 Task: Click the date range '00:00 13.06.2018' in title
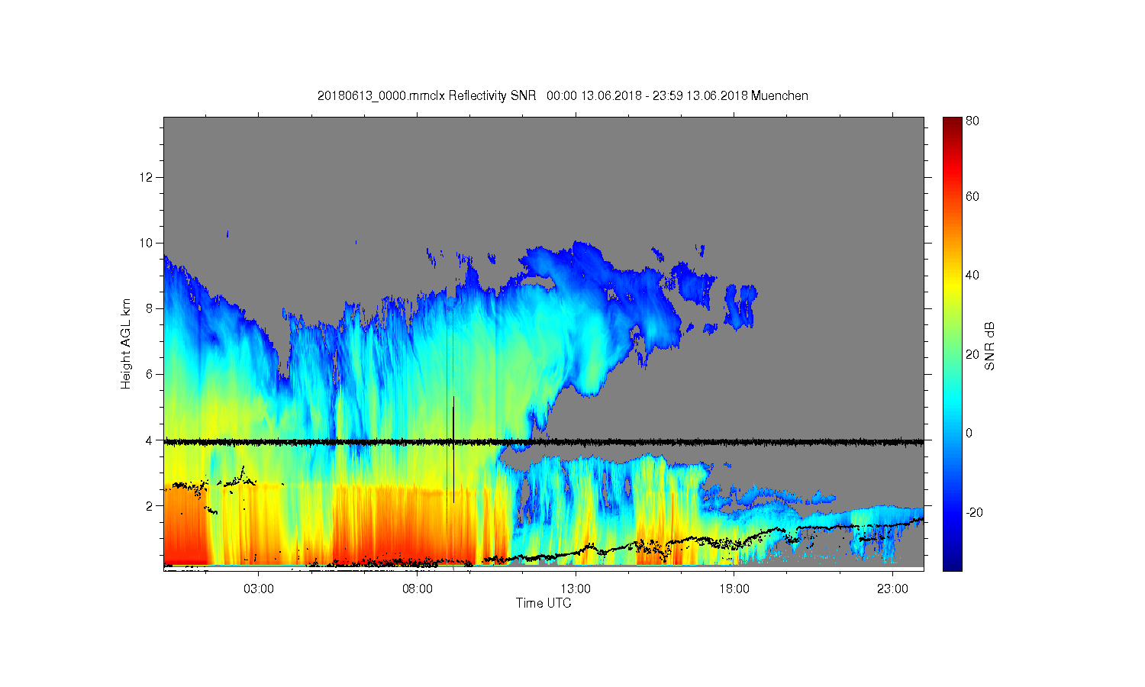595,95
